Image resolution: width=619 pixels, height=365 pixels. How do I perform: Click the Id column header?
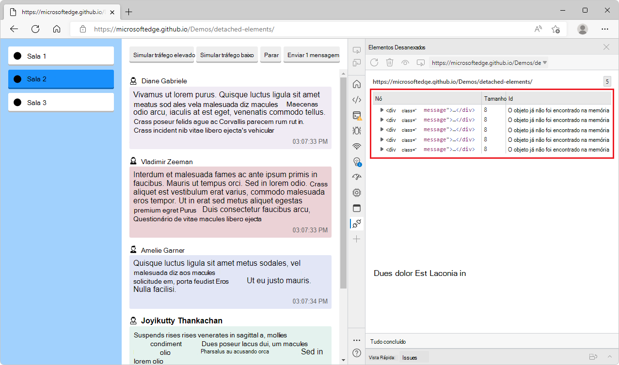[559, 98]
